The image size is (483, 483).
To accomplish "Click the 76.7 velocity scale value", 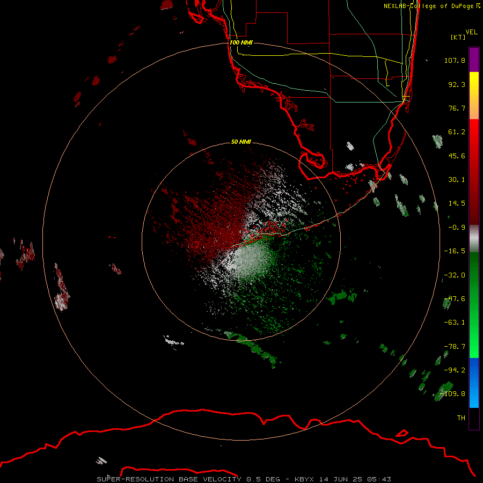I will click(x=457, y=108).
